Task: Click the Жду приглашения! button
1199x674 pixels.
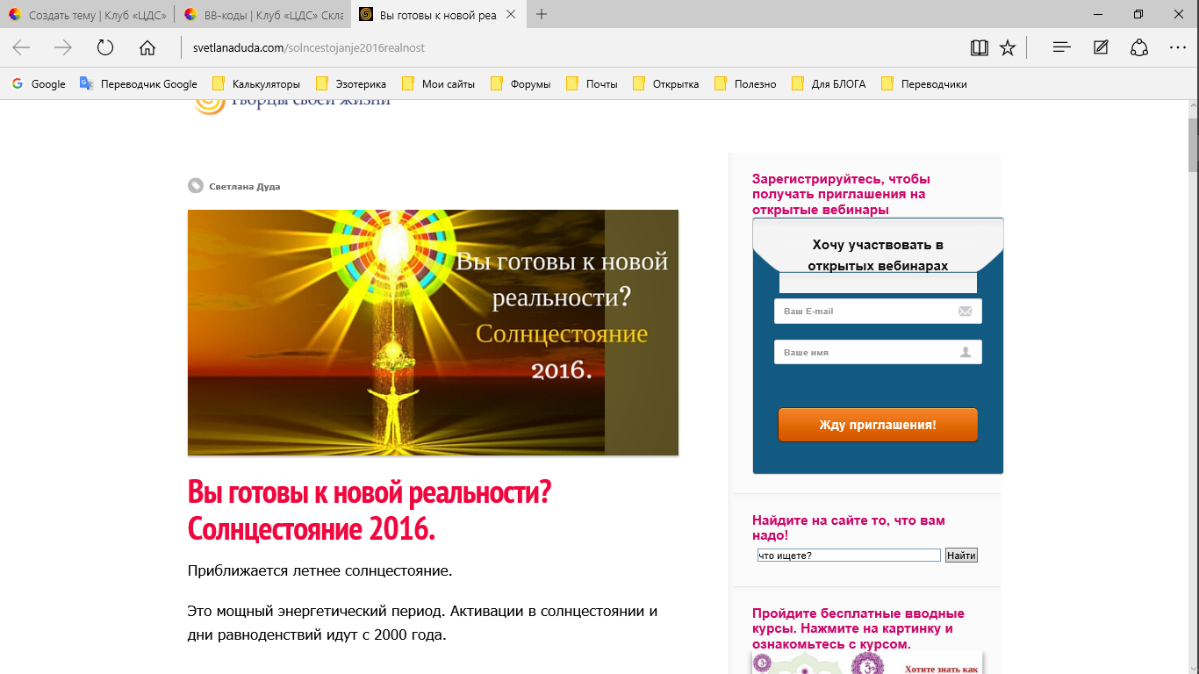Action: [878, 425]
